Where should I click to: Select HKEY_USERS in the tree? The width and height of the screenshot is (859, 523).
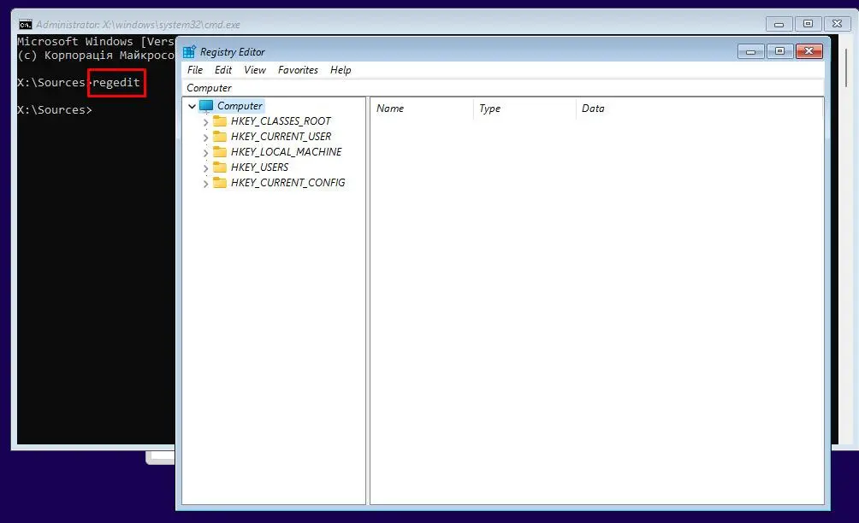[259, 167]
